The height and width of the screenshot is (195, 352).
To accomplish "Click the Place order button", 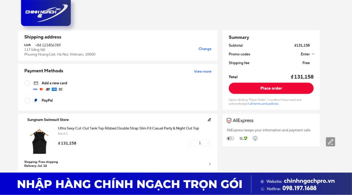I will click(x=271, y=88).
